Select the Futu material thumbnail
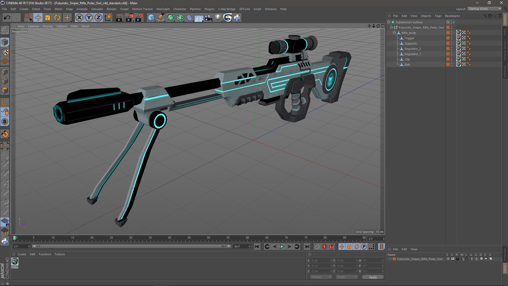This screenshot has width=508, height=286. (15, 262)
